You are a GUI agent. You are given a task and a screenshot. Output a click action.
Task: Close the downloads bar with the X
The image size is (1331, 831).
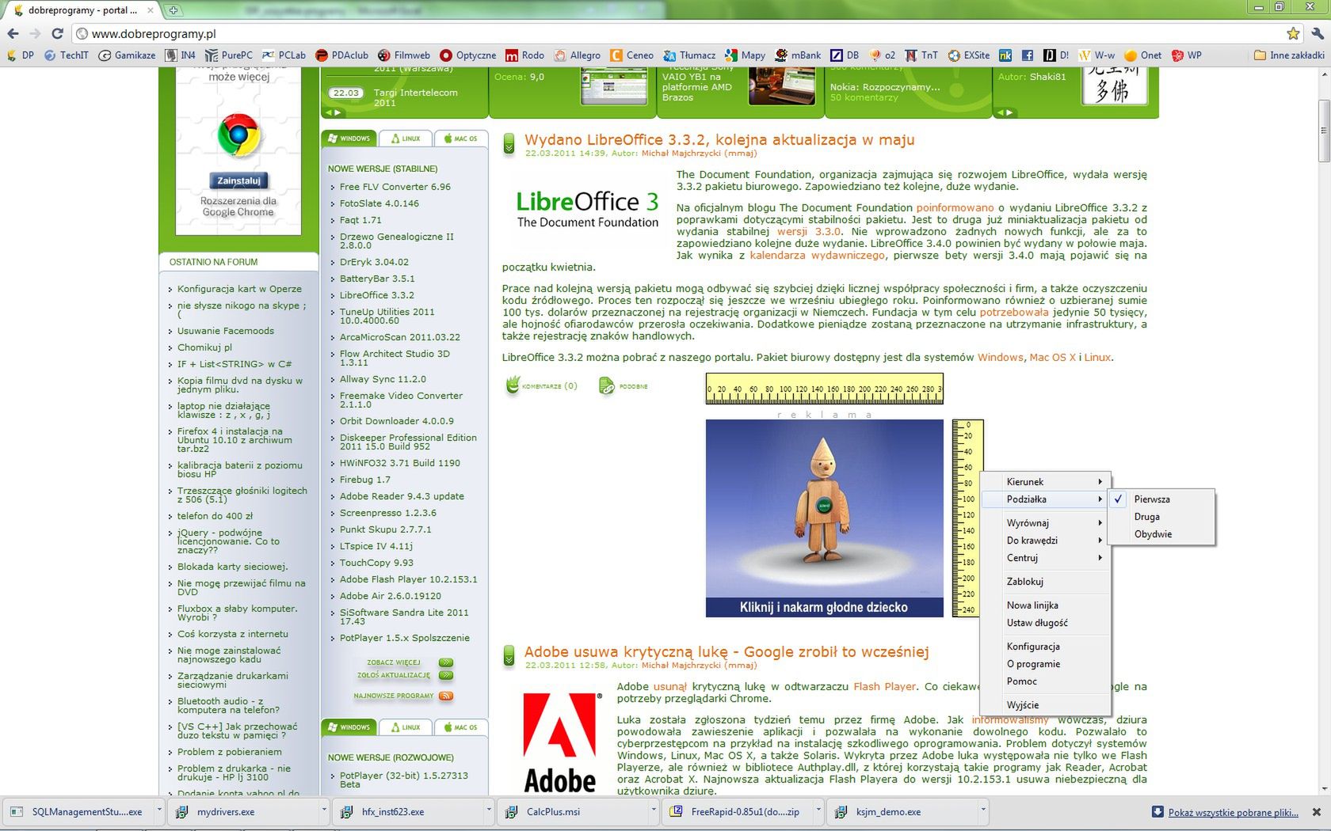[1317, 812]
